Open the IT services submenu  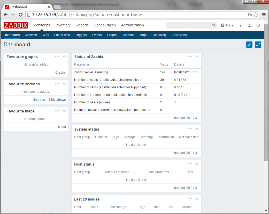coord(179,35)
